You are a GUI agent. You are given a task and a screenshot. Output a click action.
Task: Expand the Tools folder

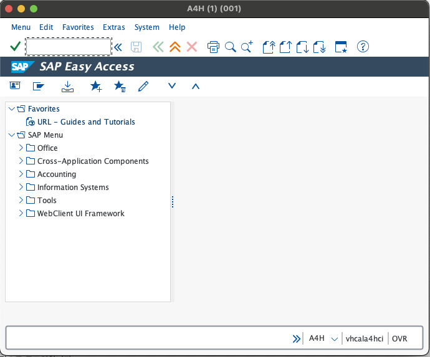21,200
